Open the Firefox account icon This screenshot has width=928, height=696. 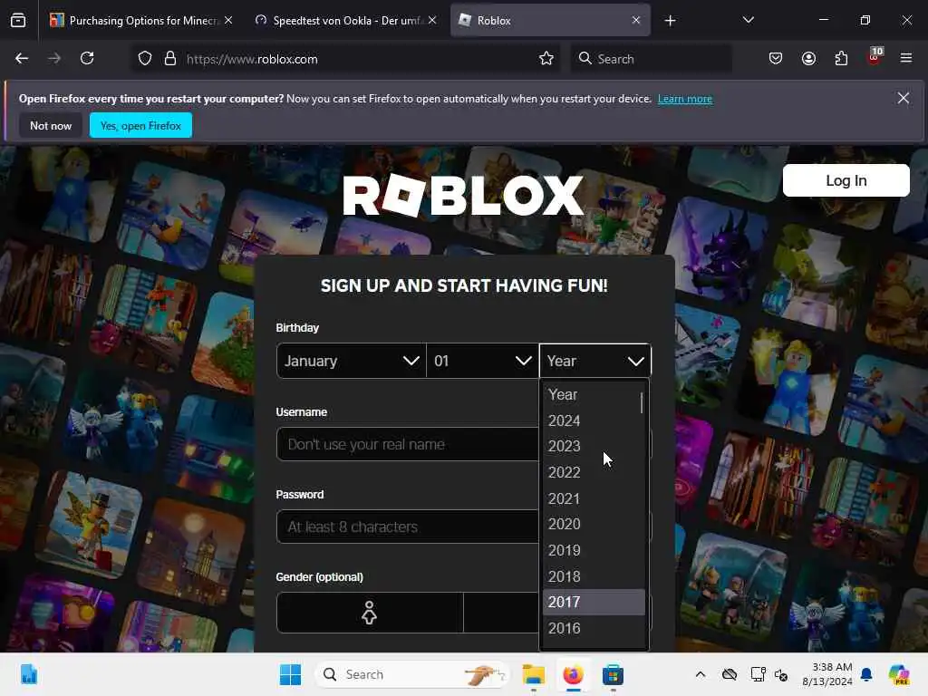(808, 58)
